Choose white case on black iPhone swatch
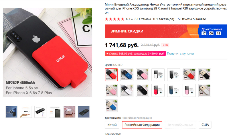Image resolution: width=229 pixels, height=135 pixels. (x=127, y=90)
